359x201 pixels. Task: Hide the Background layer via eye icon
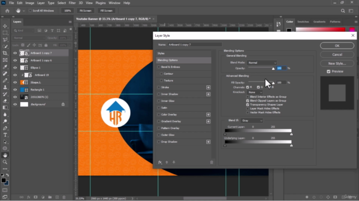[15, 104]
